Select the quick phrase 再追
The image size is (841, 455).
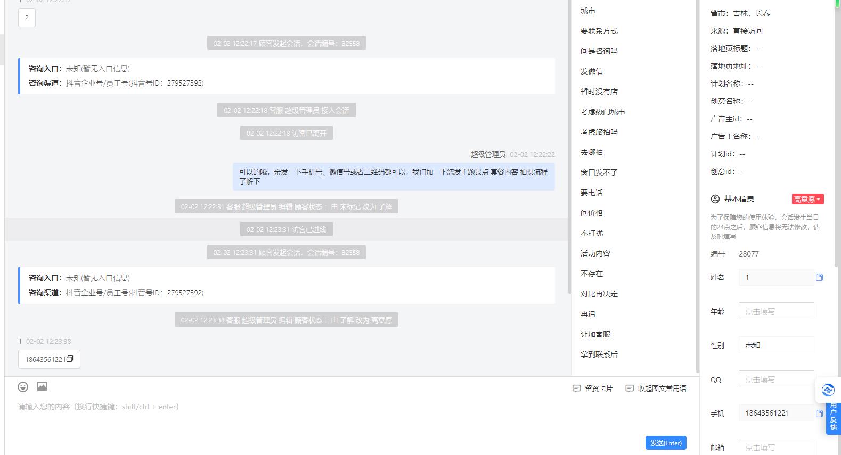pos(588,314)
